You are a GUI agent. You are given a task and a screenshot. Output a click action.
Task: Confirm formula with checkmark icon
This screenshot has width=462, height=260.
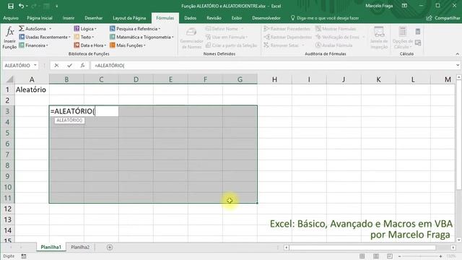(x=69, y=66)
